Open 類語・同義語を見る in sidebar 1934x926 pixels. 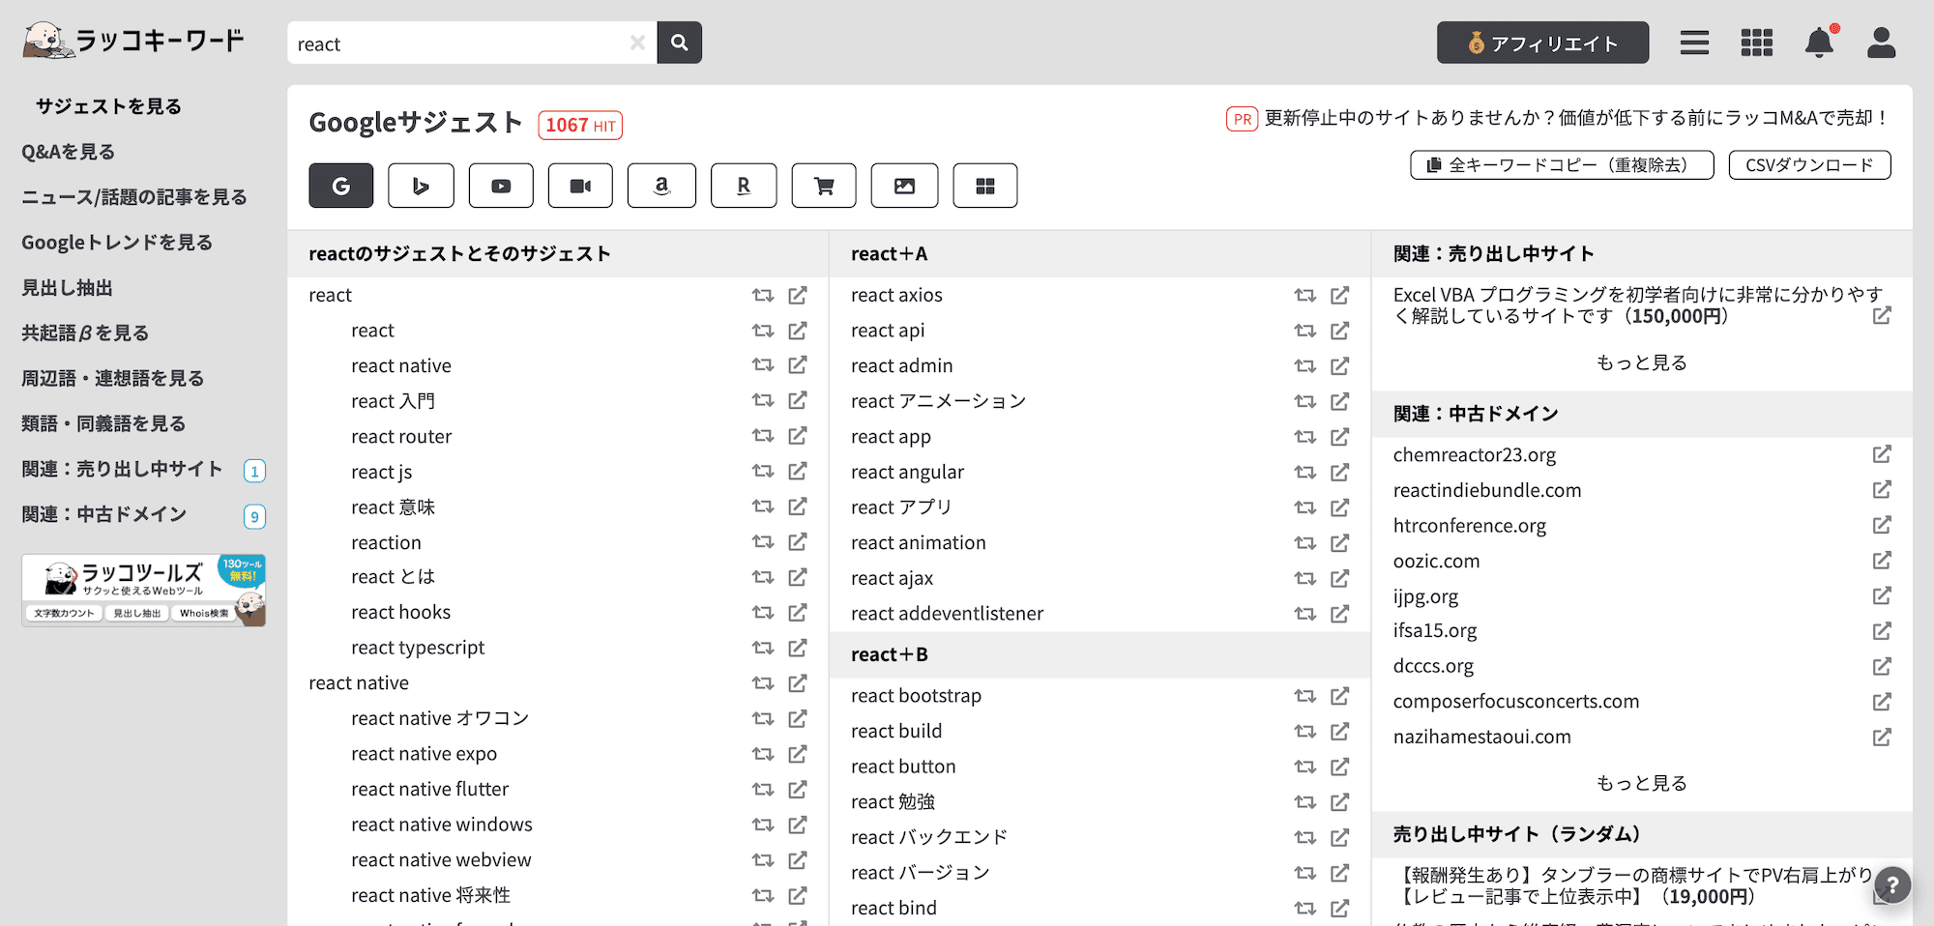click(x=103, y=424)
